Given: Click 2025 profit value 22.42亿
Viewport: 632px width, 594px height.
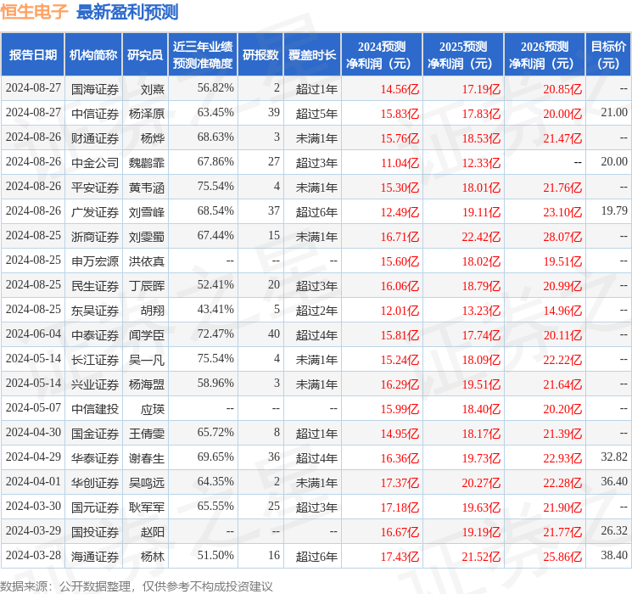Looking at the screenshot, I should point(481,237).
